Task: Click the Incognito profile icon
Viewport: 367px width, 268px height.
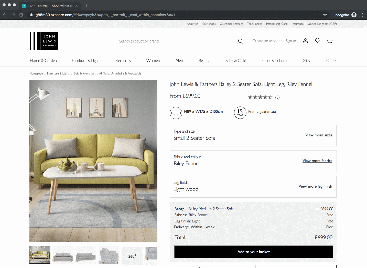Action: [354, 15]
